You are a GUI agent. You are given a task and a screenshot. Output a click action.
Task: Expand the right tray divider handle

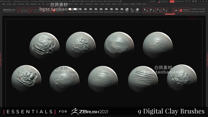click(207, 60)
